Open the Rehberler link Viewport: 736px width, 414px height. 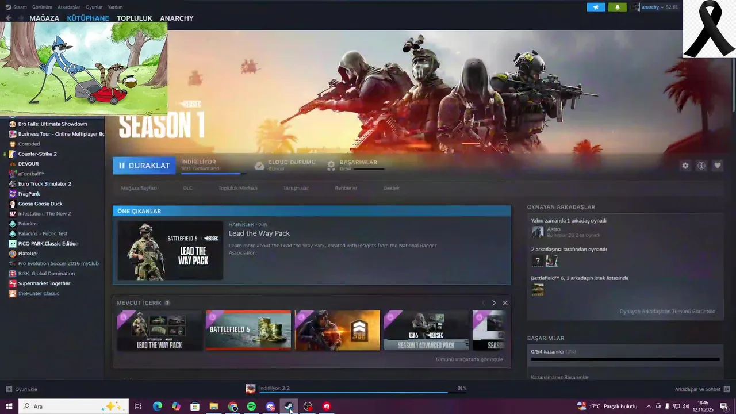click(346, 188)
